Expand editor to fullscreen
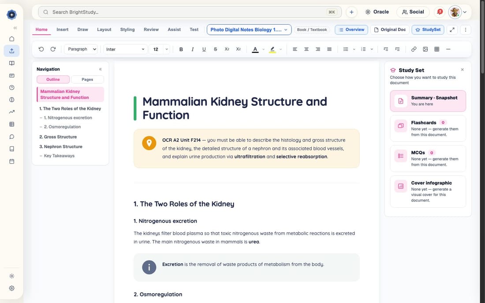The height and width of the screenshot is (303, 485). point(452,30)
